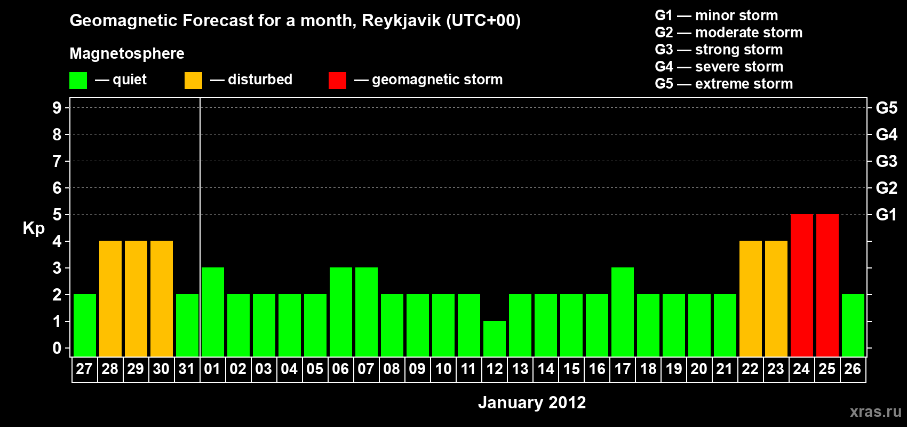Image resolution: width=907 pixels, height=427 pixels.
Task: Select the orange bar for day 30
Action: (x=162, y=298)
